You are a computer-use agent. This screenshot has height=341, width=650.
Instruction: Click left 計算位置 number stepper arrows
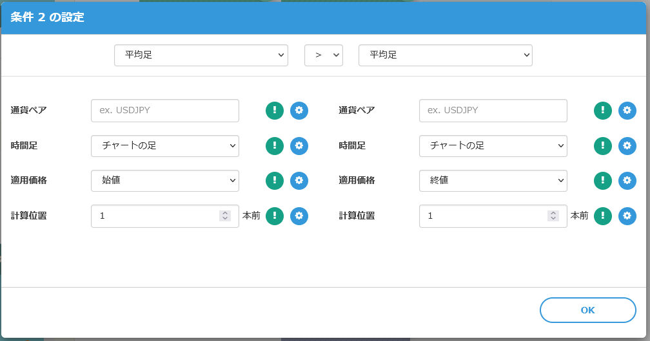coord(224,216)
